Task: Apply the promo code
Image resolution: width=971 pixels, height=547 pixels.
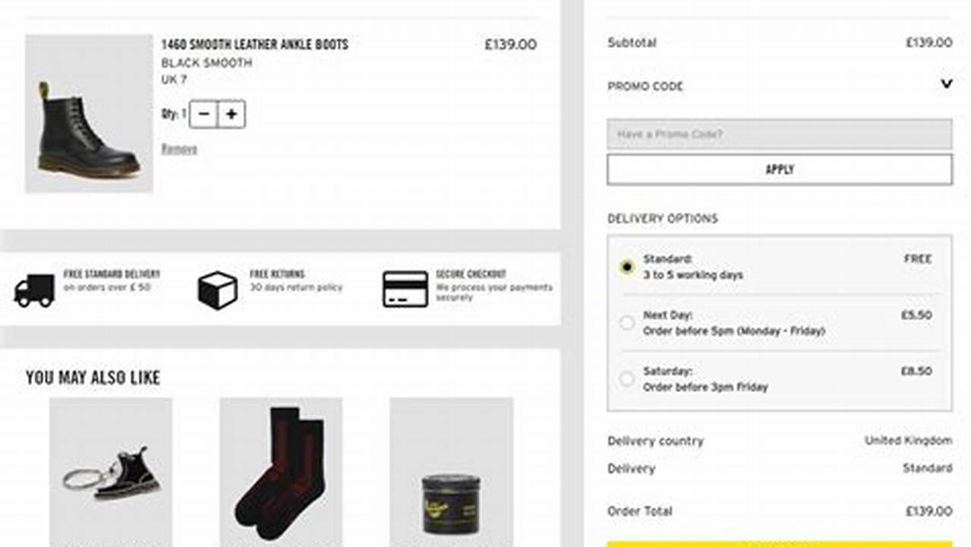Action: 779,169
